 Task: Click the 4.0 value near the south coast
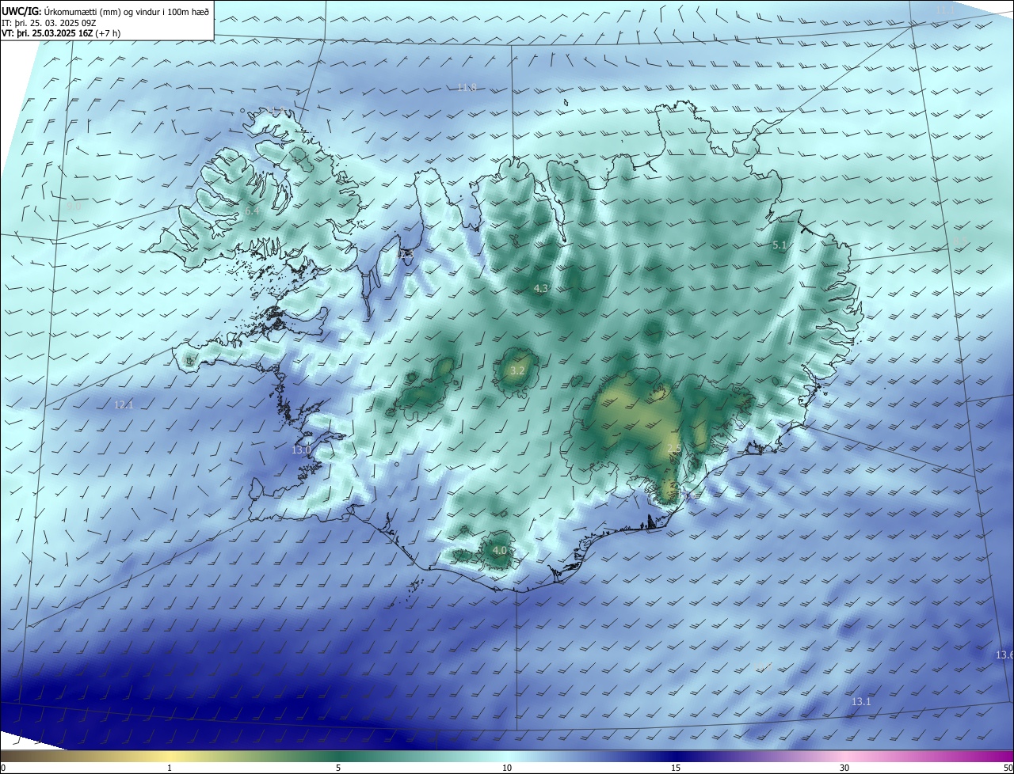coord(500,550)
